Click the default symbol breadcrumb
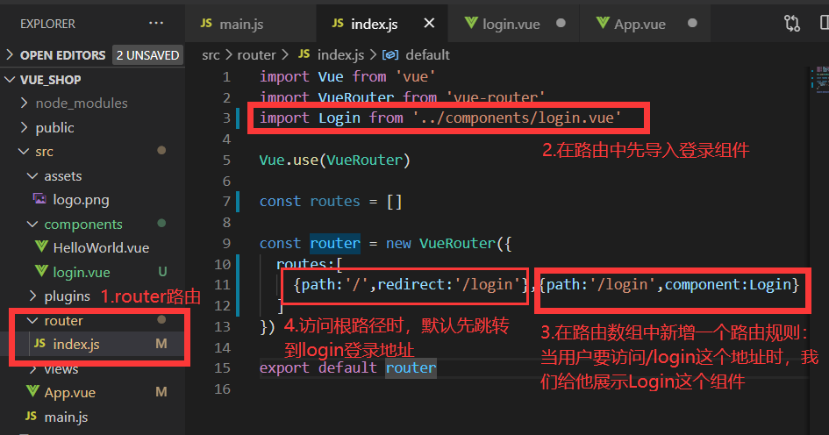Viewport: 829px width, 435px height. pos(427,55)
